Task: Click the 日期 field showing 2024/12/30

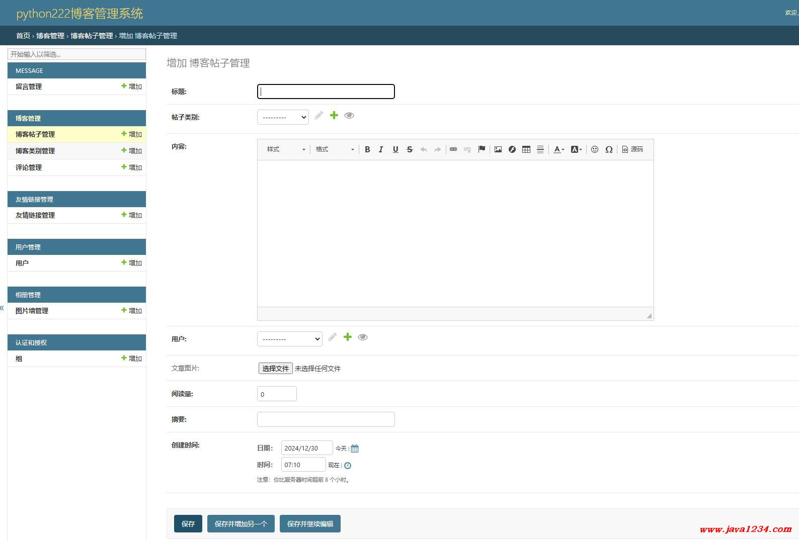Action: [307, 448]
